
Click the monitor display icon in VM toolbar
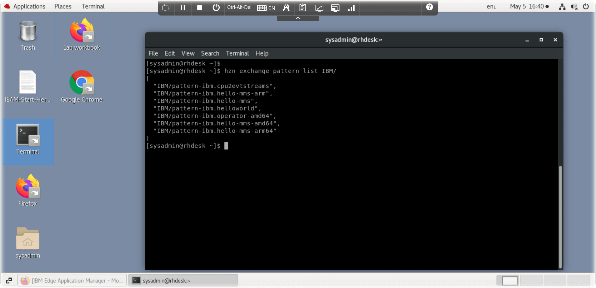click(166, 7)
